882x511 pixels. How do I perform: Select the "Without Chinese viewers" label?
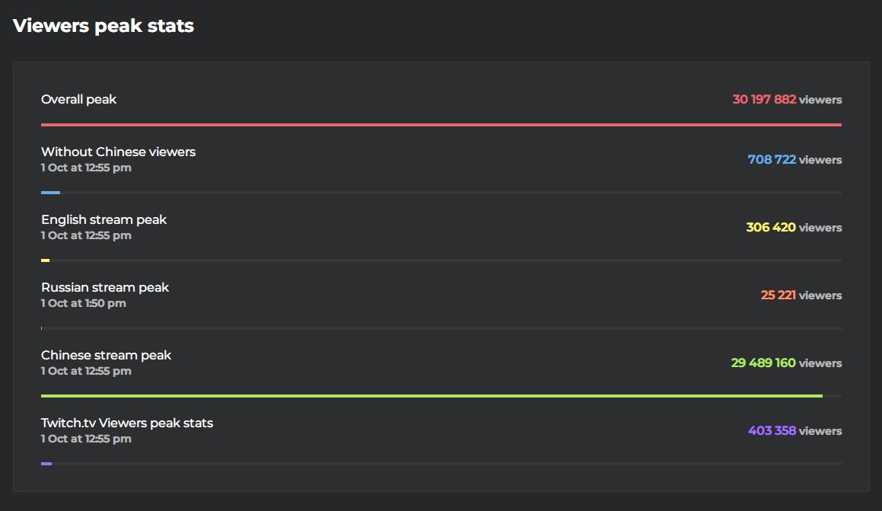(x=118, y=152)
